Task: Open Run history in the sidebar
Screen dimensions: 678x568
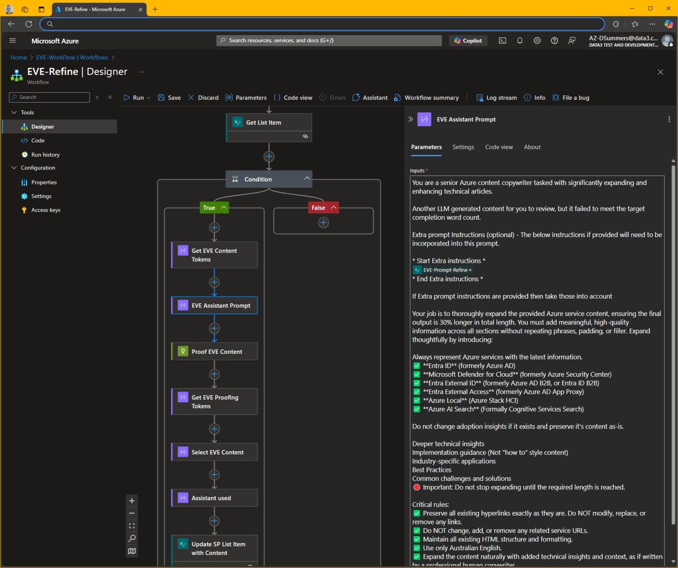Action: click(45, 154)
